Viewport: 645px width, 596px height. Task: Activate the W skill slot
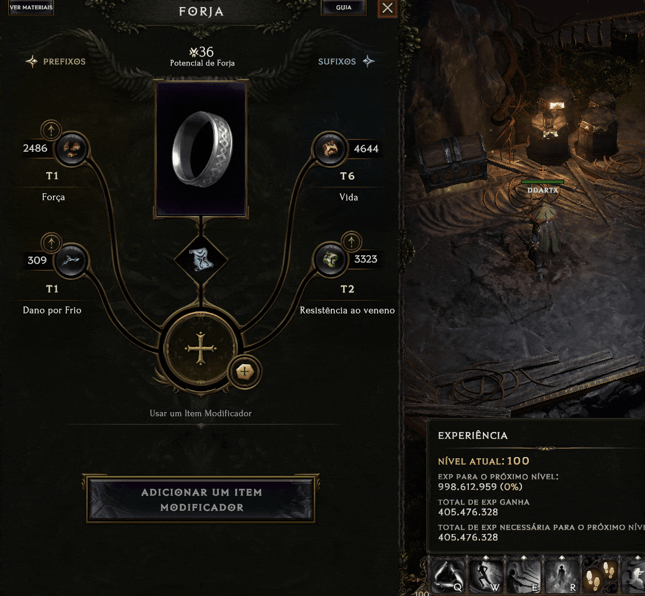point(486,576)
